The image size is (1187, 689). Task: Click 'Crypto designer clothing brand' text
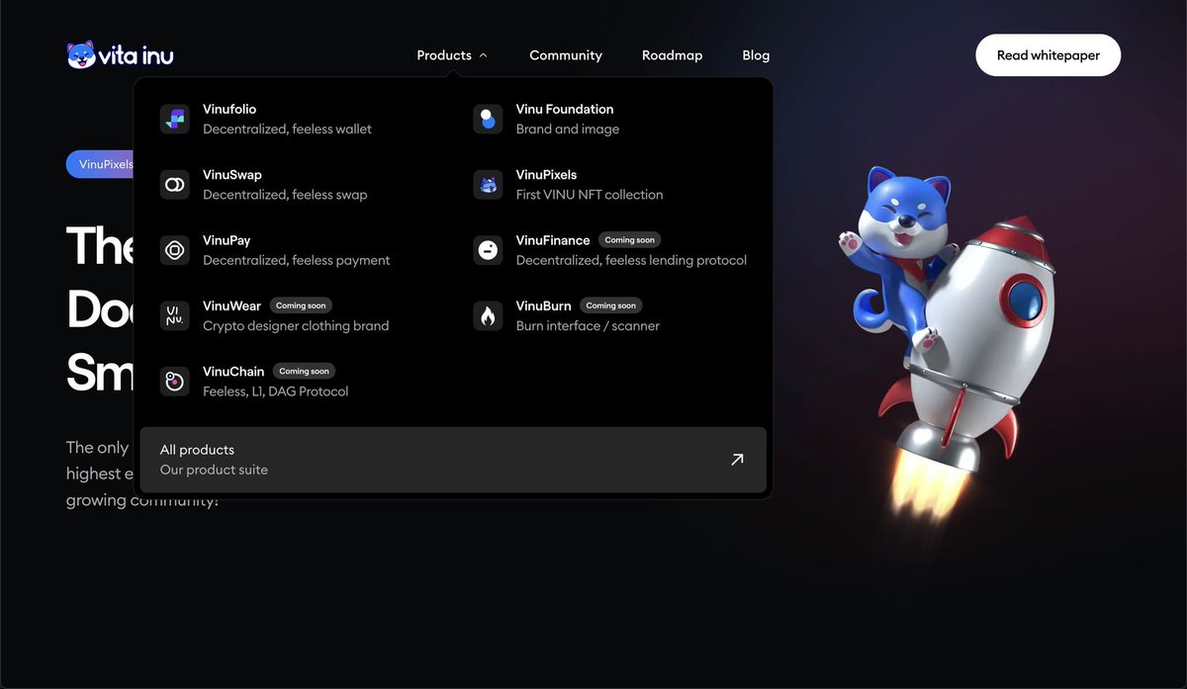click(x=296, y=325)
